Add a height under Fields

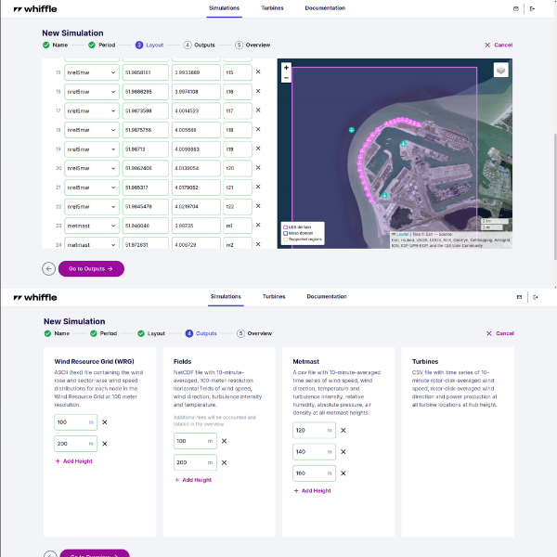[193, 480]
